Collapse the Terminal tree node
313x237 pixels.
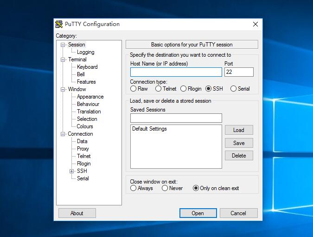[x=63, y=59]
